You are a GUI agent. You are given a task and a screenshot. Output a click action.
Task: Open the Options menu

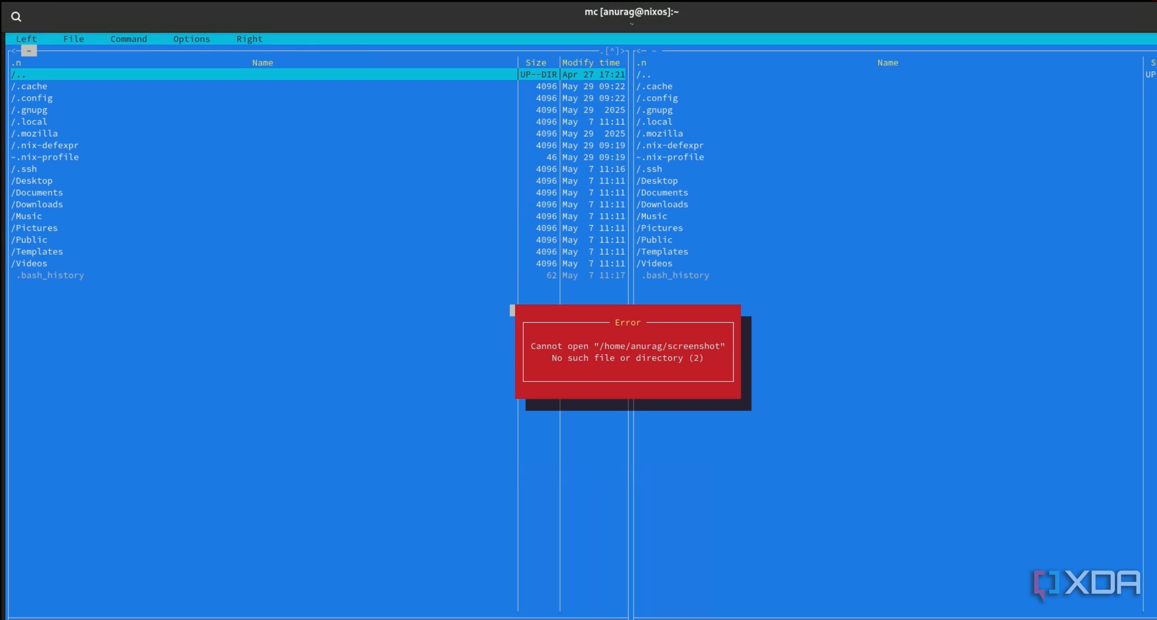tap(191, 39)
